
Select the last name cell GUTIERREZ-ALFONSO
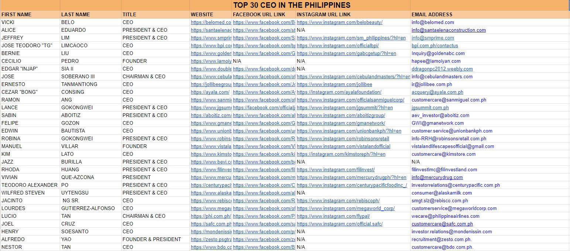pos(90,209)
